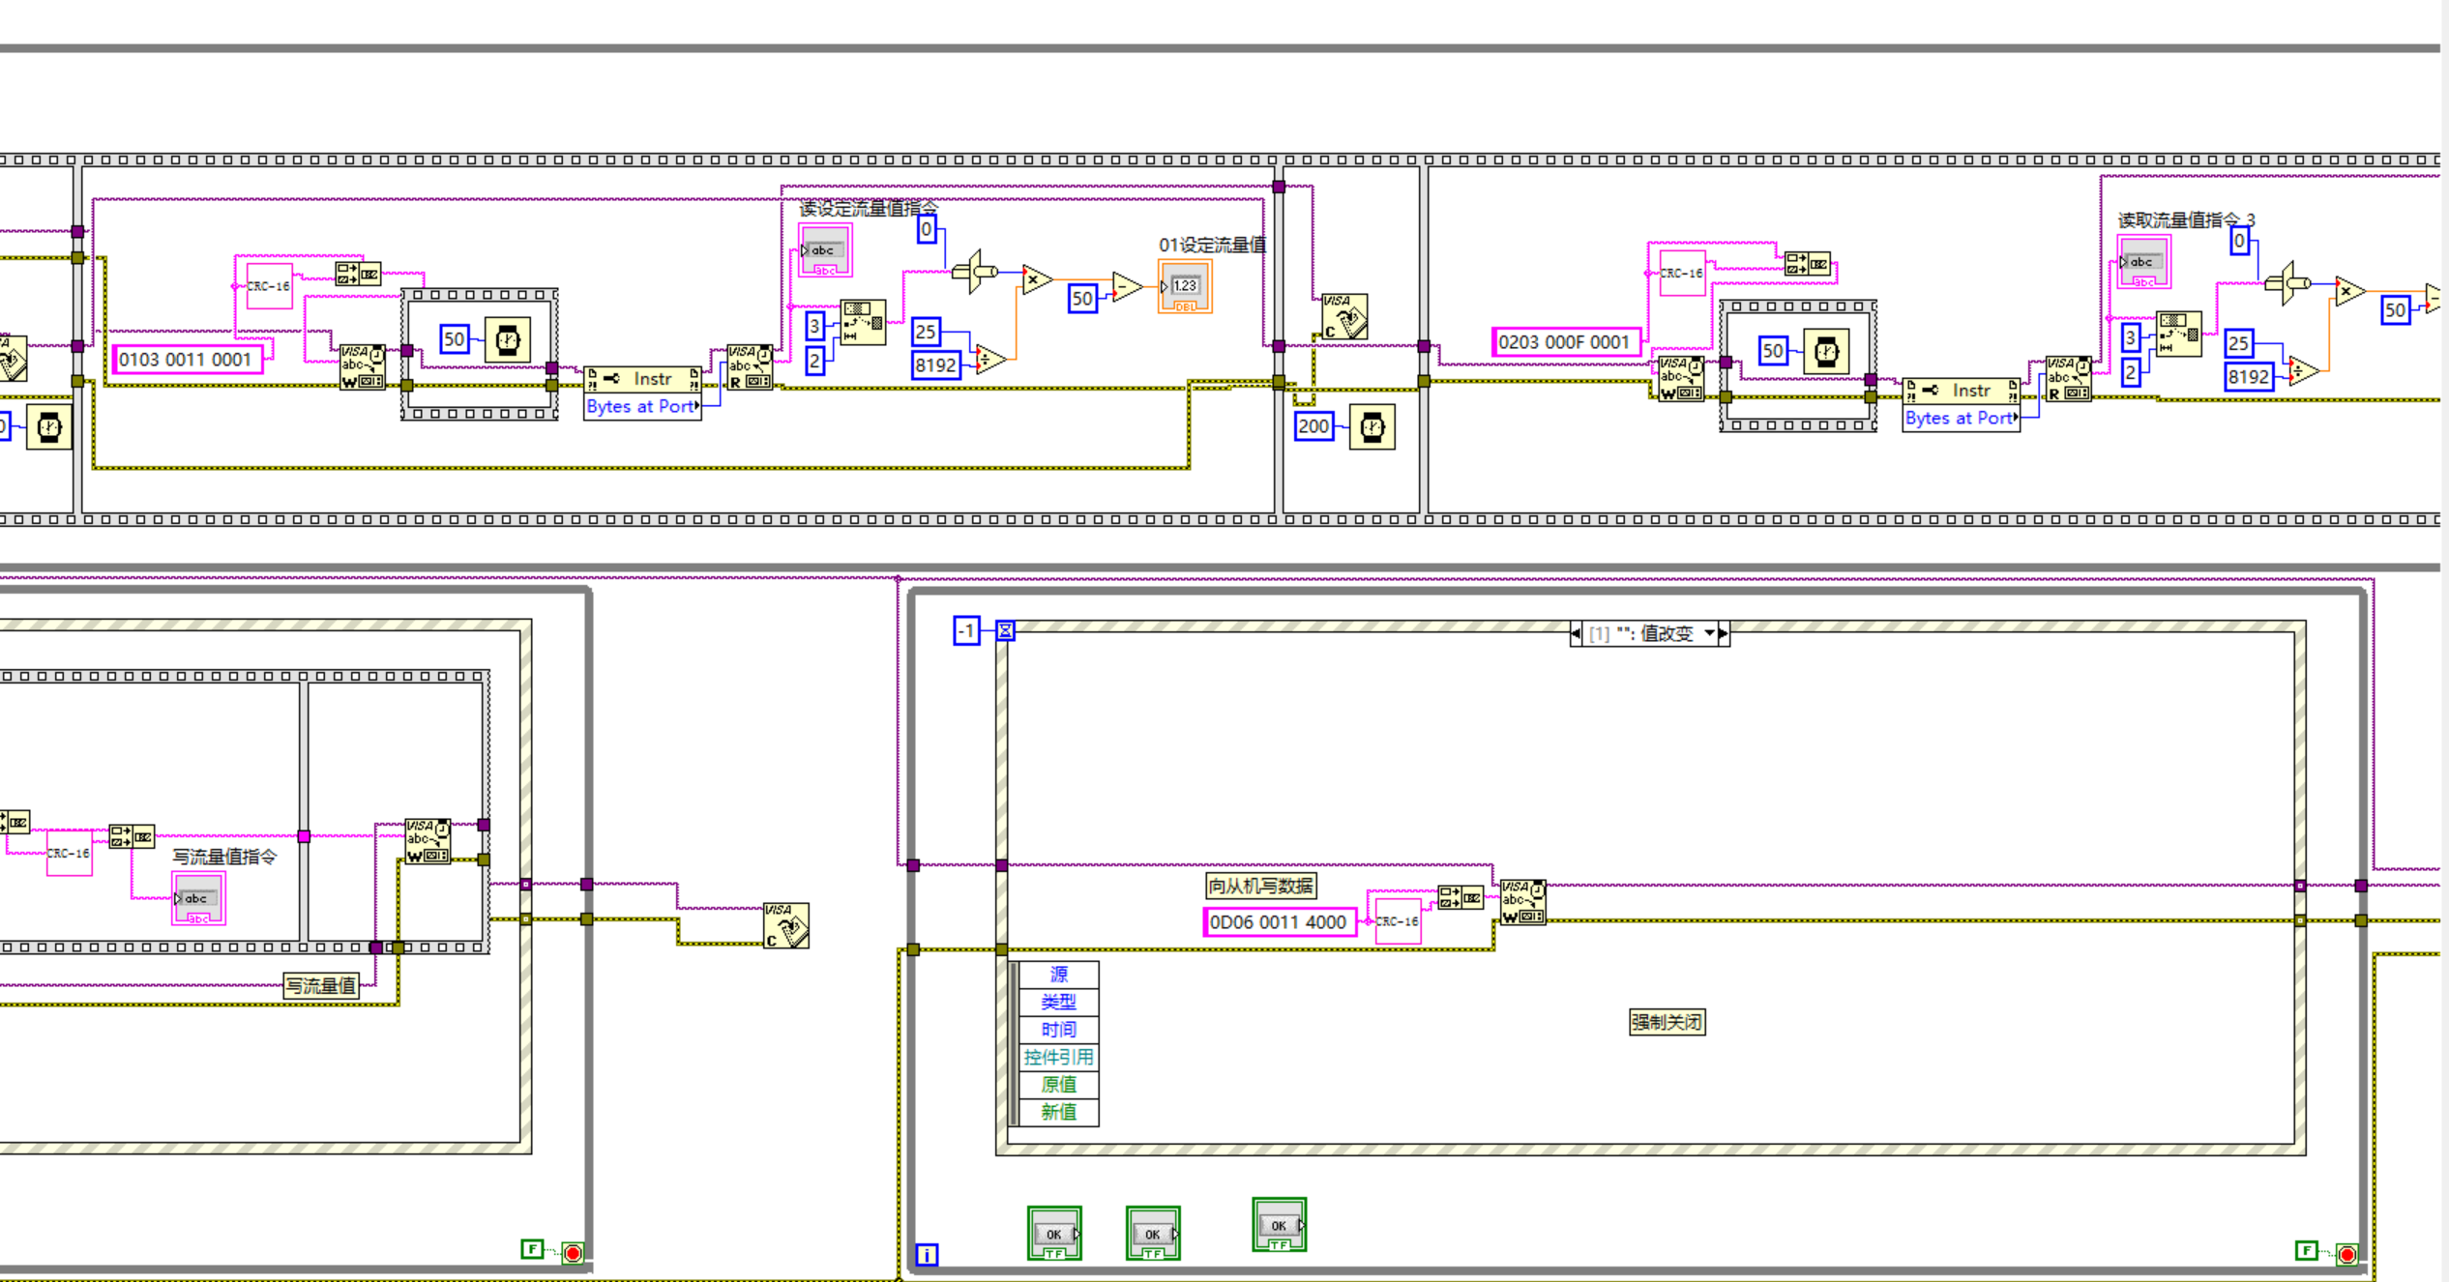
Task: Click the 强制关闭 label
Action: point(1666,1022)
